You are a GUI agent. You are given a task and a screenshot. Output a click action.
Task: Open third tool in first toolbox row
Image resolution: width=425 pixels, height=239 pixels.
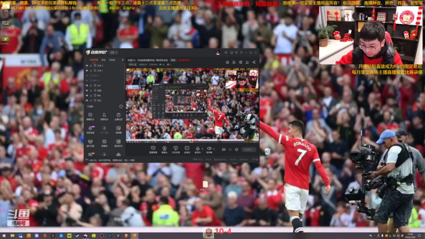click(x=118, y=115)
